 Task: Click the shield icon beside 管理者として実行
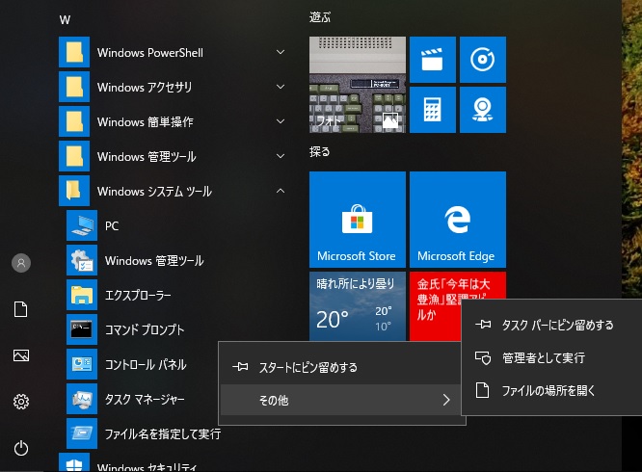pos(483,358)
